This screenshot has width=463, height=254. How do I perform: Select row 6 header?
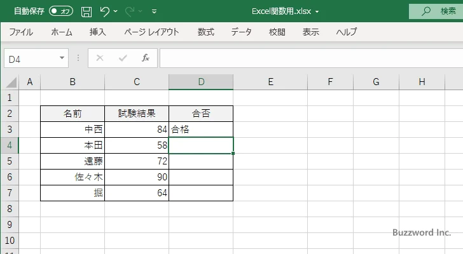point(10,177)
